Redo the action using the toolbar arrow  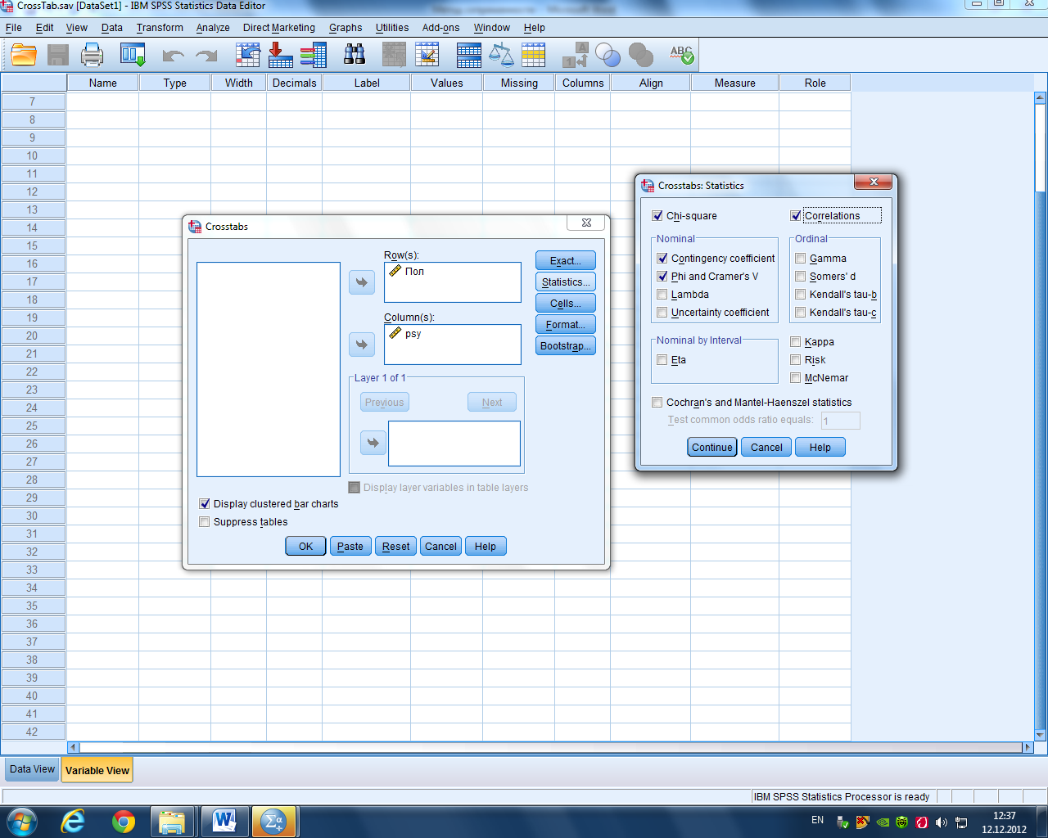(206, 56)
